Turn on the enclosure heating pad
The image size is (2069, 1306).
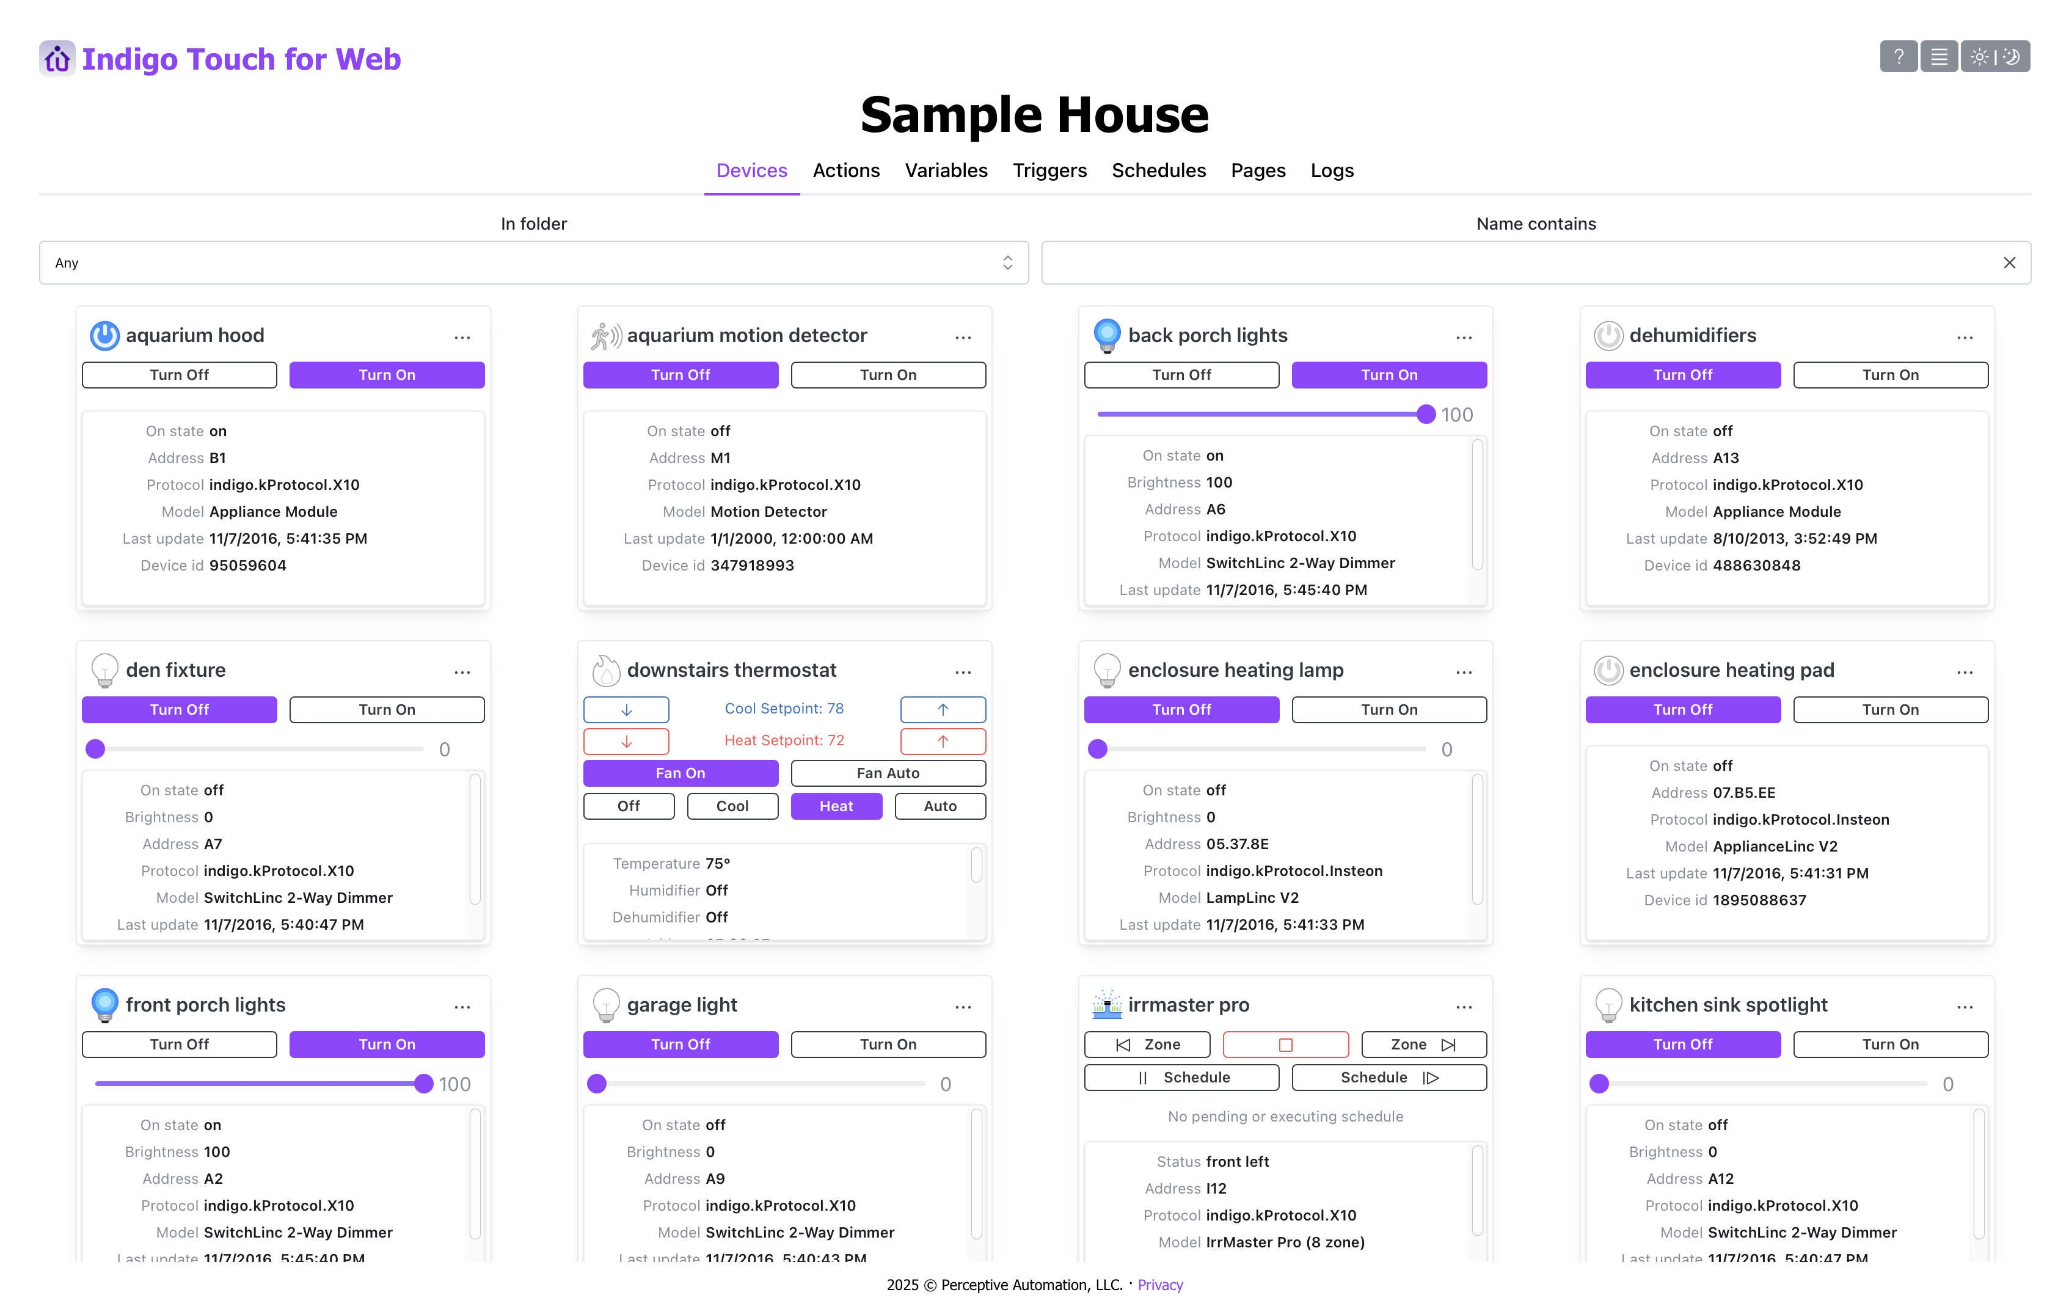coord(1890,710)
